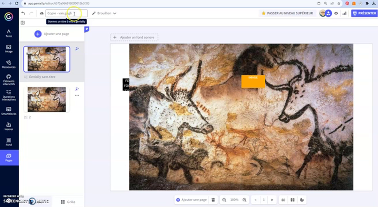Click the zoom in magnifier
This screenshot has width=378, height=207.
(x=244, y=200)
